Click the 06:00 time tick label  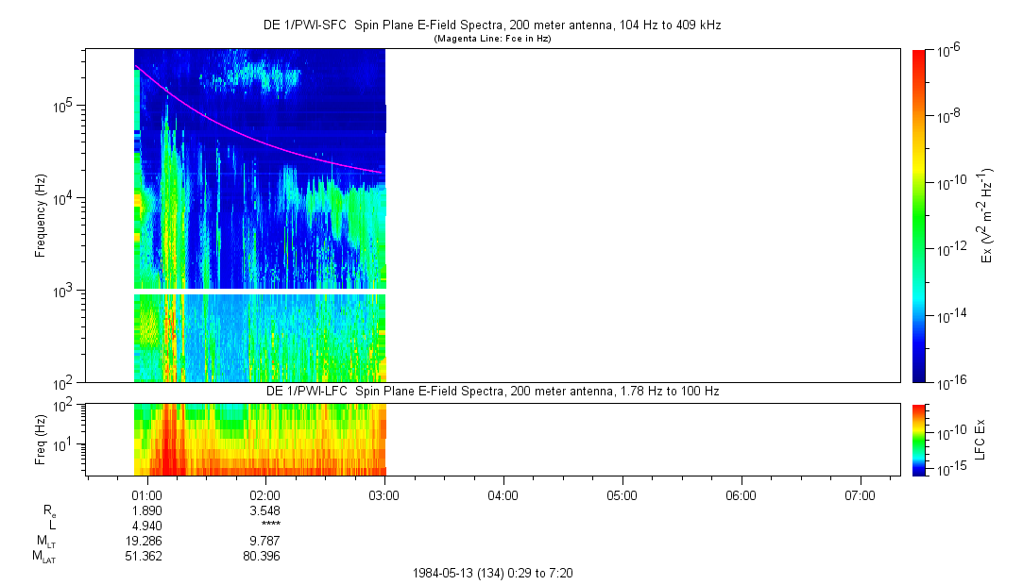click(x=741, y=495)
